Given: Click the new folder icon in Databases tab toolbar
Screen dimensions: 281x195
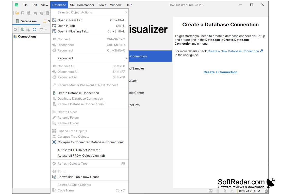Looking at the screenshot, I should [x=28, y=30].
